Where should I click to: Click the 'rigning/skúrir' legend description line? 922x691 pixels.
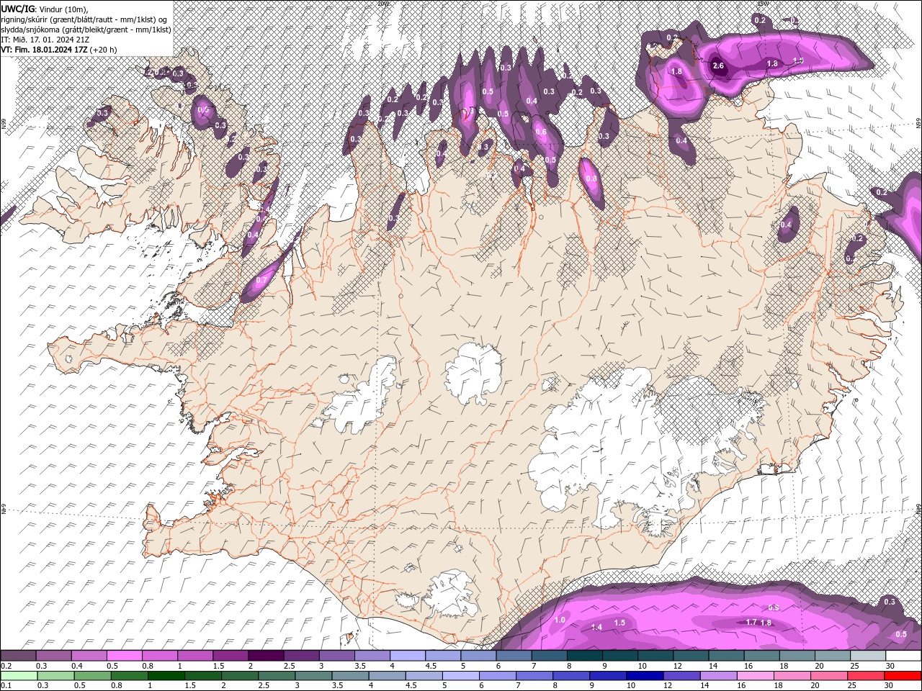tap(84, 19)
